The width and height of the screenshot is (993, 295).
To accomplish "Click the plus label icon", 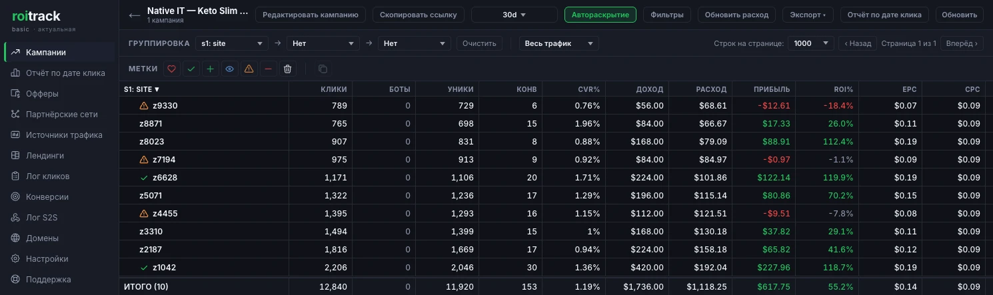I will pos(211,69).
